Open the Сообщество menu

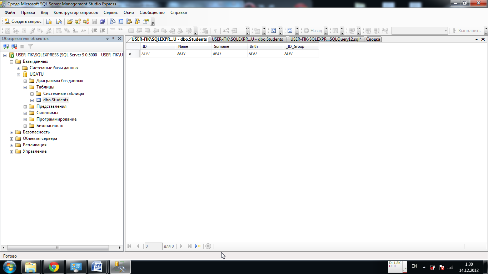[152, 12]
